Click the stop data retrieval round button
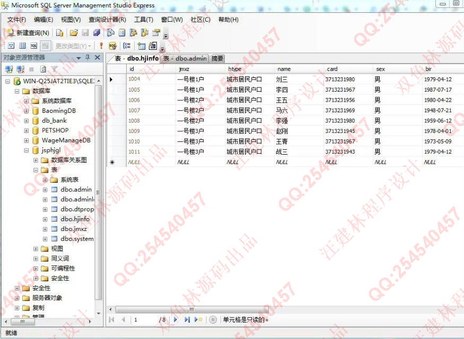464x339 pixels. (213, 319)
